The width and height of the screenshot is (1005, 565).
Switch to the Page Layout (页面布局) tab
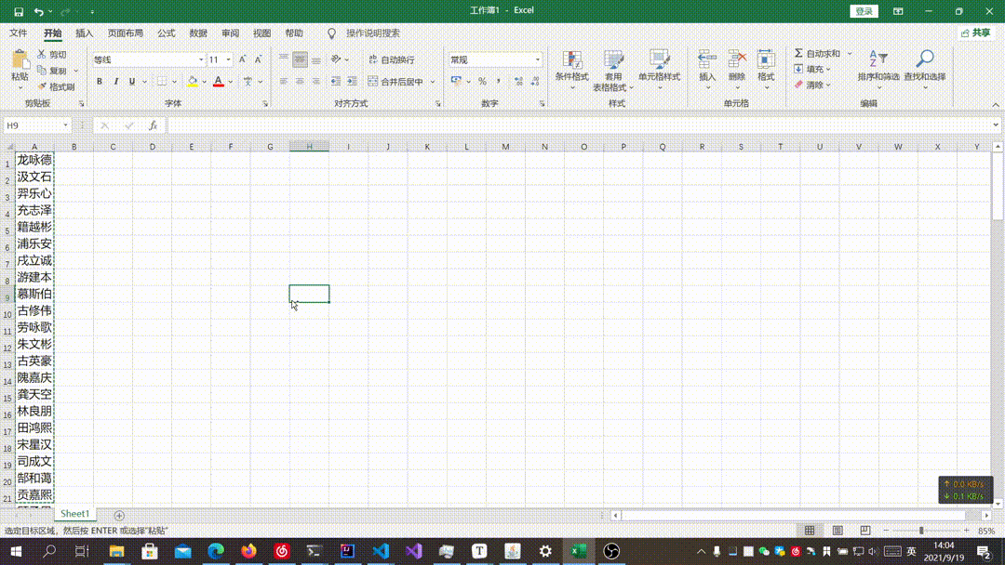[x=125, y=33]
